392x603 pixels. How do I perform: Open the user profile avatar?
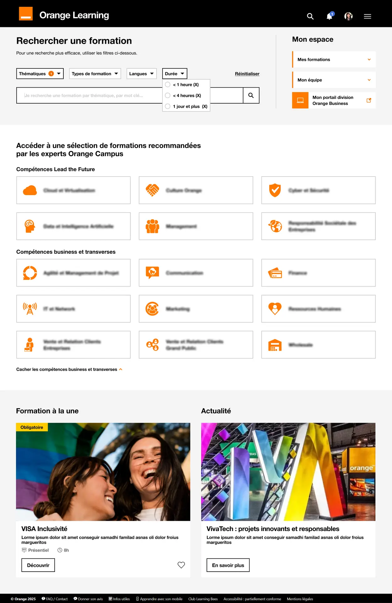(348, 16)
